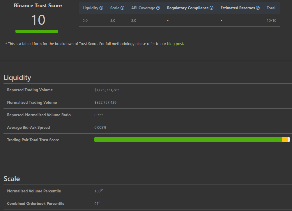Select the Total column header

coord(271,8)
